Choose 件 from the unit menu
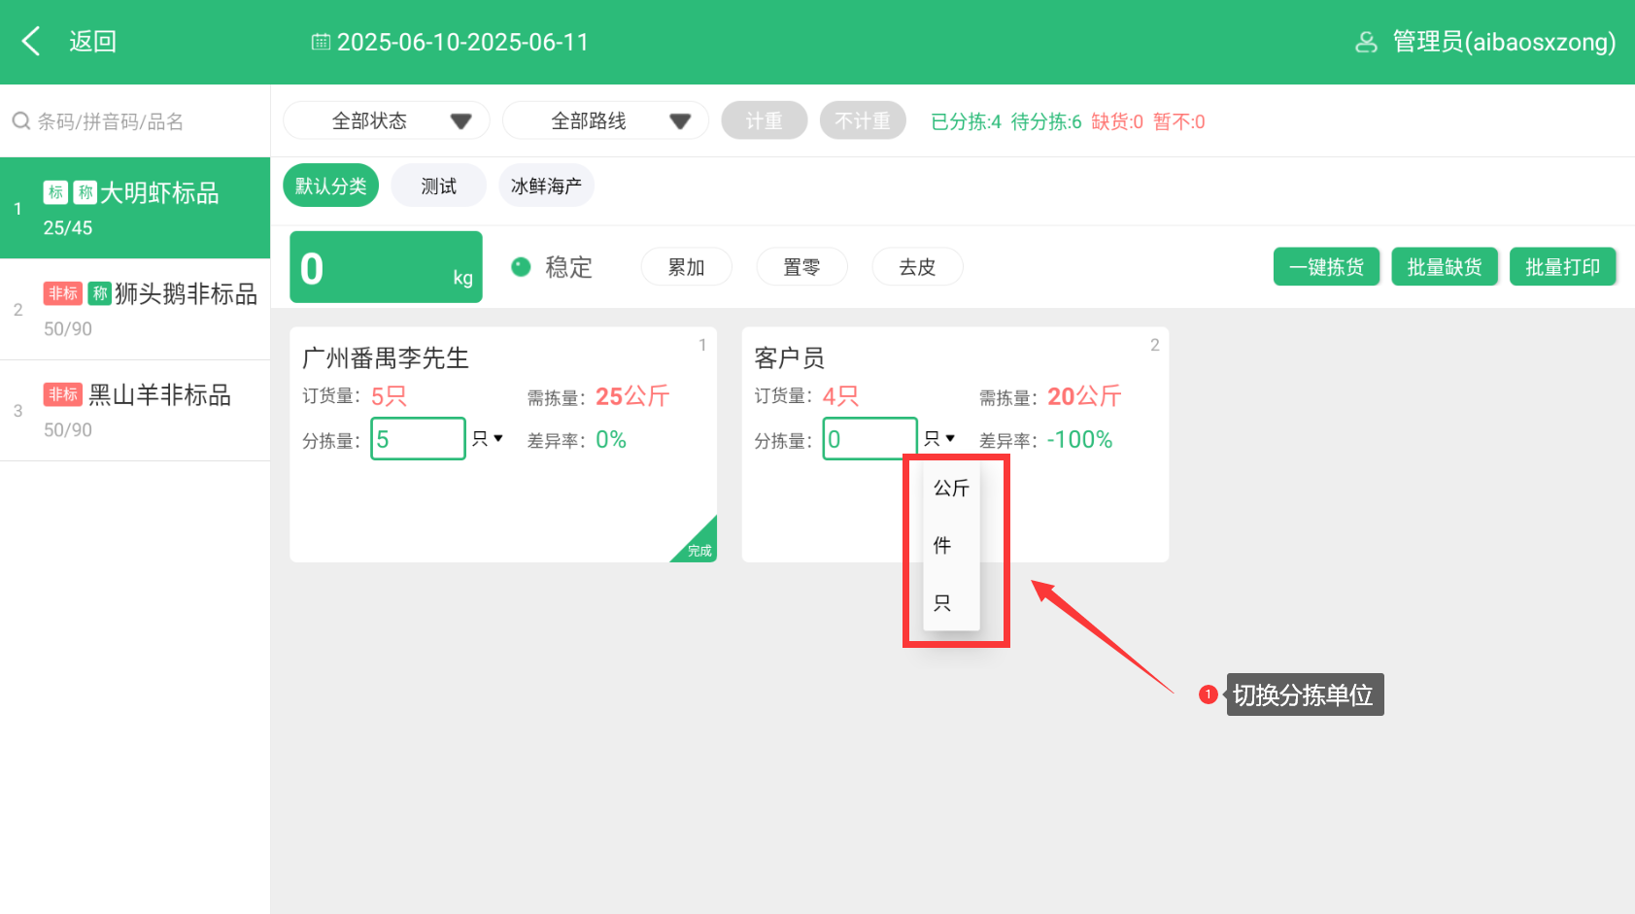Viewport: 1635px width, 914px height. pyautogui.click(x=942, y=545)
